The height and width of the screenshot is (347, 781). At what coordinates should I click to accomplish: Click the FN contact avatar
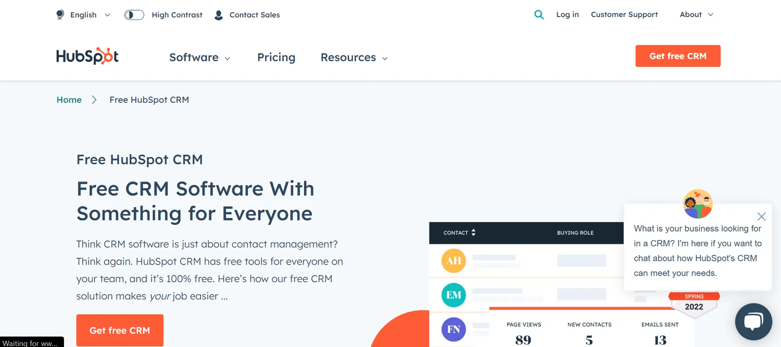(453, 329)
